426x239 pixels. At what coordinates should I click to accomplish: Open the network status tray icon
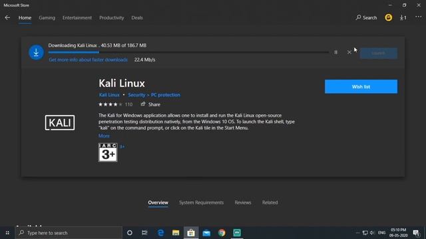(365, 233)
